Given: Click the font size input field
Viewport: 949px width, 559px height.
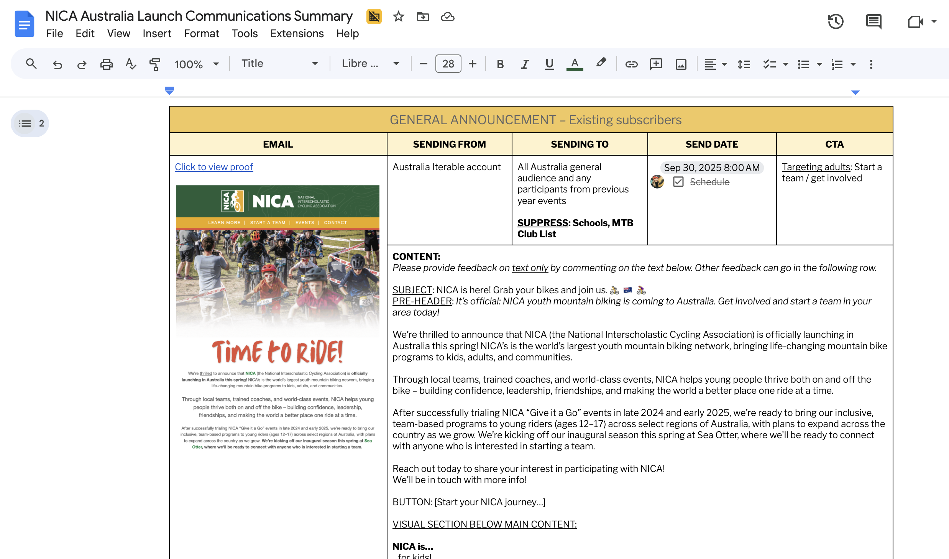Looking at the screenshot, I should coord(448,64).
